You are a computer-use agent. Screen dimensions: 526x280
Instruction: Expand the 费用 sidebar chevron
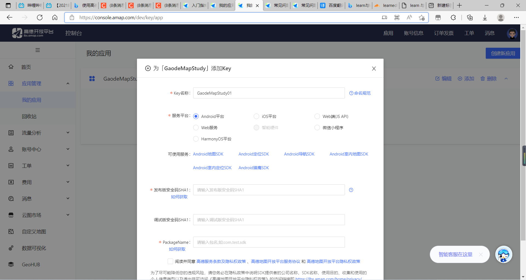[68, 182]
